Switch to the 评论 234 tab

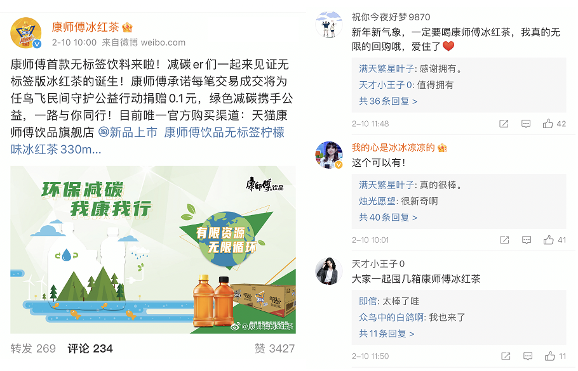tap(90, 348)
